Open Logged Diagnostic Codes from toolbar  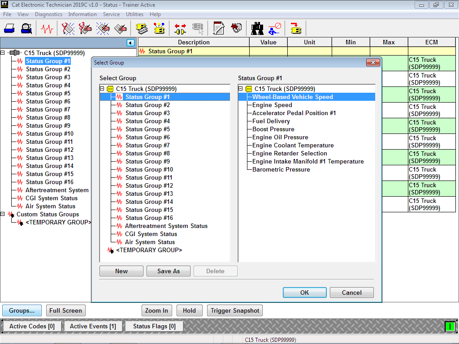(84, 28)
